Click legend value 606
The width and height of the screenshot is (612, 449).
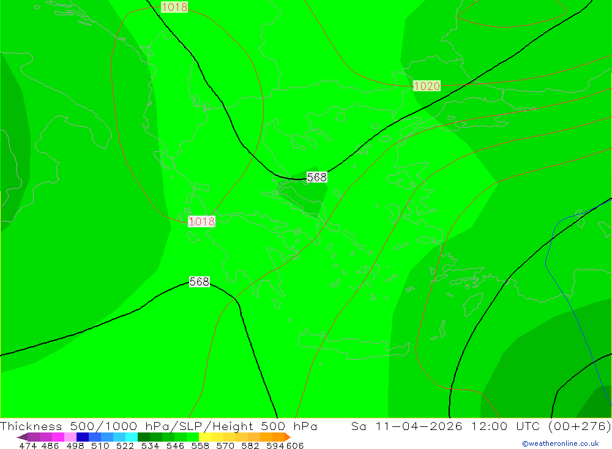295,445
